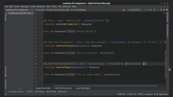Click the greyed-out stop button

(x=157, y=10)
